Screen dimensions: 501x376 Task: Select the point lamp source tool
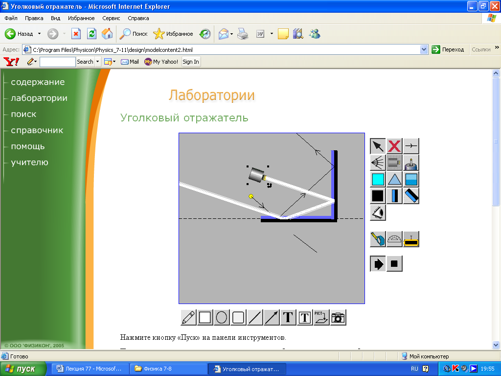(x=411, y=163)
